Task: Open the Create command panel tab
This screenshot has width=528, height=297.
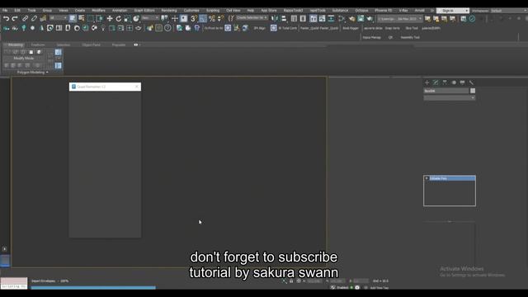Action: [x=427, y=82]
